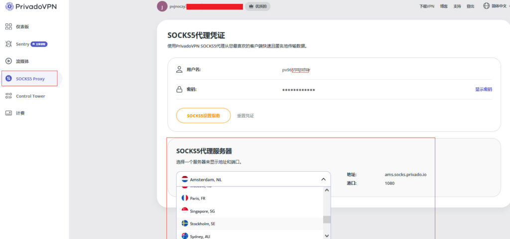Click the PrivadoVPN logo
This screenshot has height=239, width=510.
coord(31,6)
